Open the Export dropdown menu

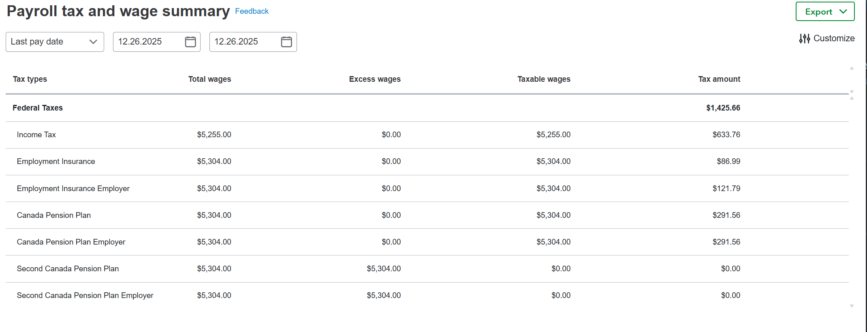tap(825, 12)
